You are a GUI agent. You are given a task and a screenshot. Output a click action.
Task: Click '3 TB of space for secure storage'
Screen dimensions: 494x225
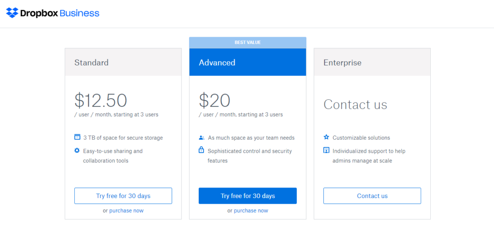click(x=123, y=137)
